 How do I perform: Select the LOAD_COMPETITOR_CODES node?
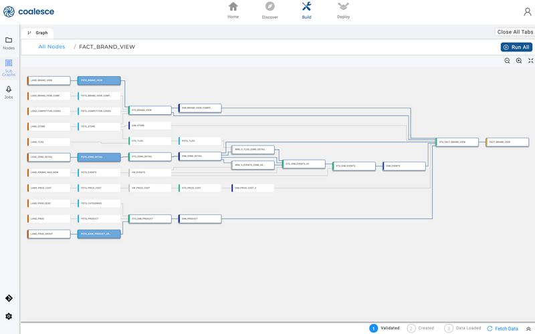(x=49, y=111)
